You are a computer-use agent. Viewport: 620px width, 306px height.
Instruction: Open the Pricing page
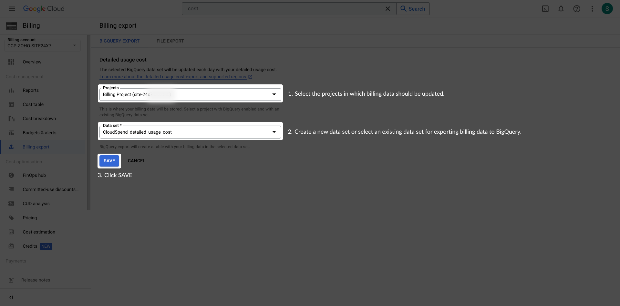(x=30, y=218)
